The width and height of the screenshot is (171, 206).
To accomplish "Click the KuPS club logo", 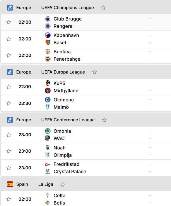I will [48, 83].
